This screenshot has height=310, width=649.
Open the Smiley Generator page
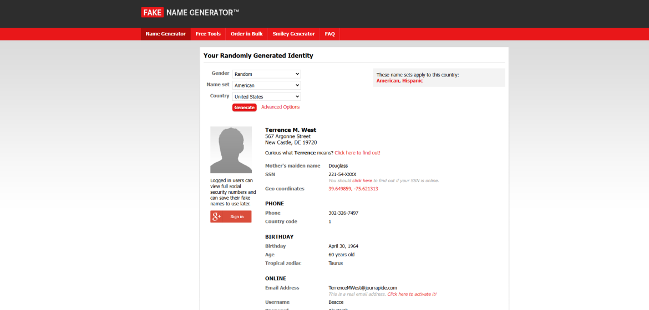[293, 34]
